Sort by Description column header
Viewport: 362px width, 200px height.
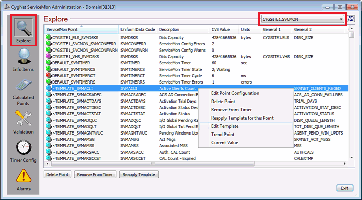(x=183, y=29)
